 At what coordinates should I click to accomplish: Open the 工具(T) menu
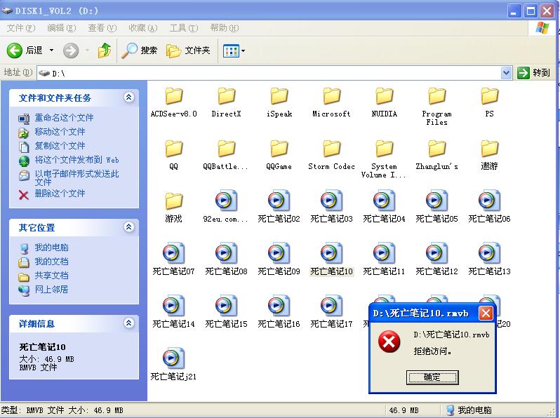pyautogui.click(x=184, y=28)
